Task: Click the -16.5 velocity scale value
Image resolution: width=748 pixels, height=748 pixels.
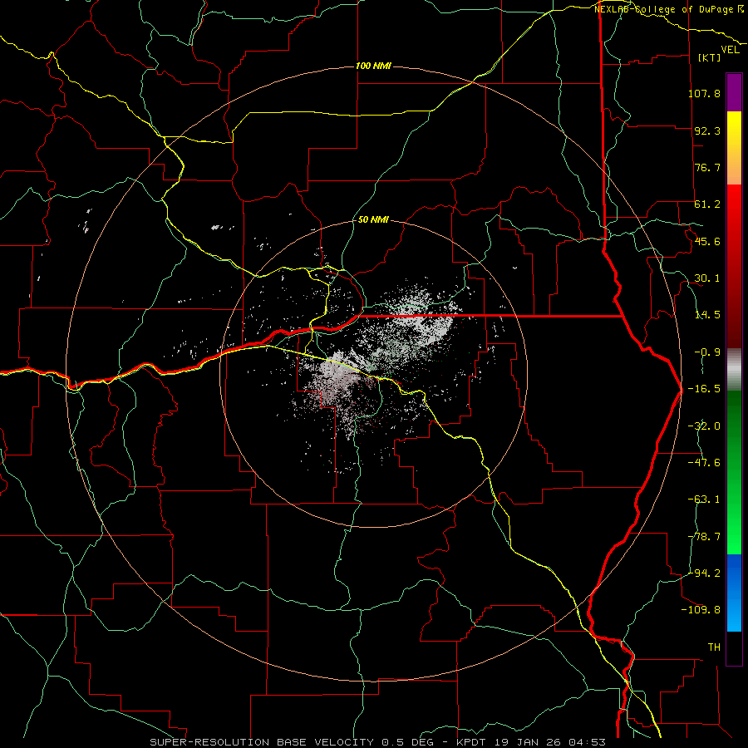Action: pyautogui.click(x=704, y=389)
